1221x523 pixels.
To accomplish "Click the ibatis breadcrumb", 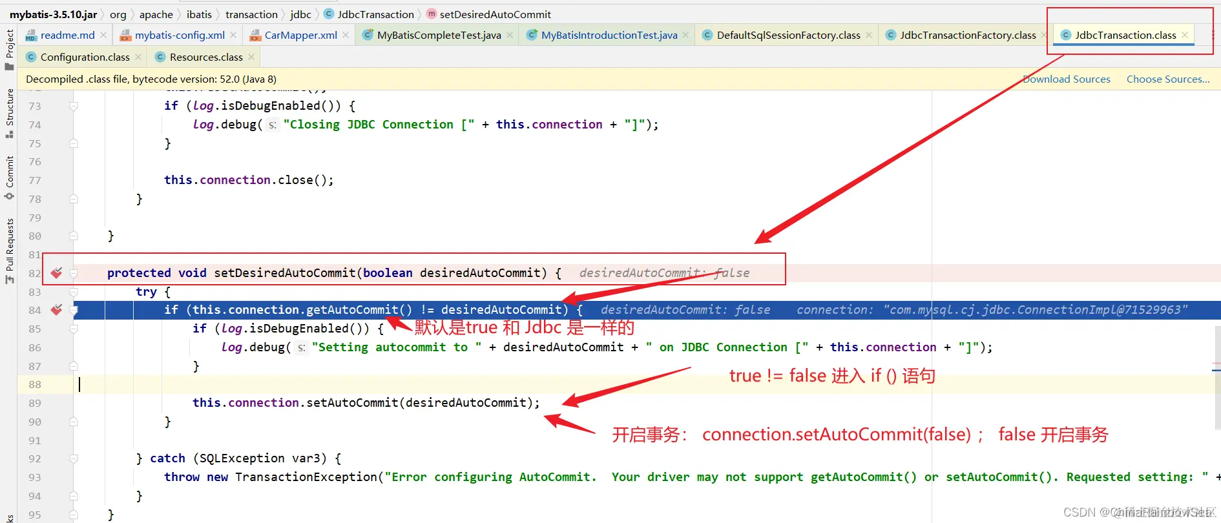I will [x=199, y=14].
